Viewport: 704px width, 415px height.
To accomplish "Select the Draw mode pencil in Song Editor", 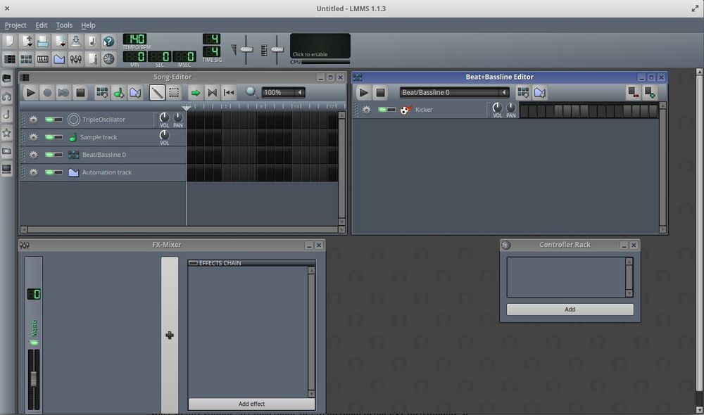I will [x=156, y=92].
